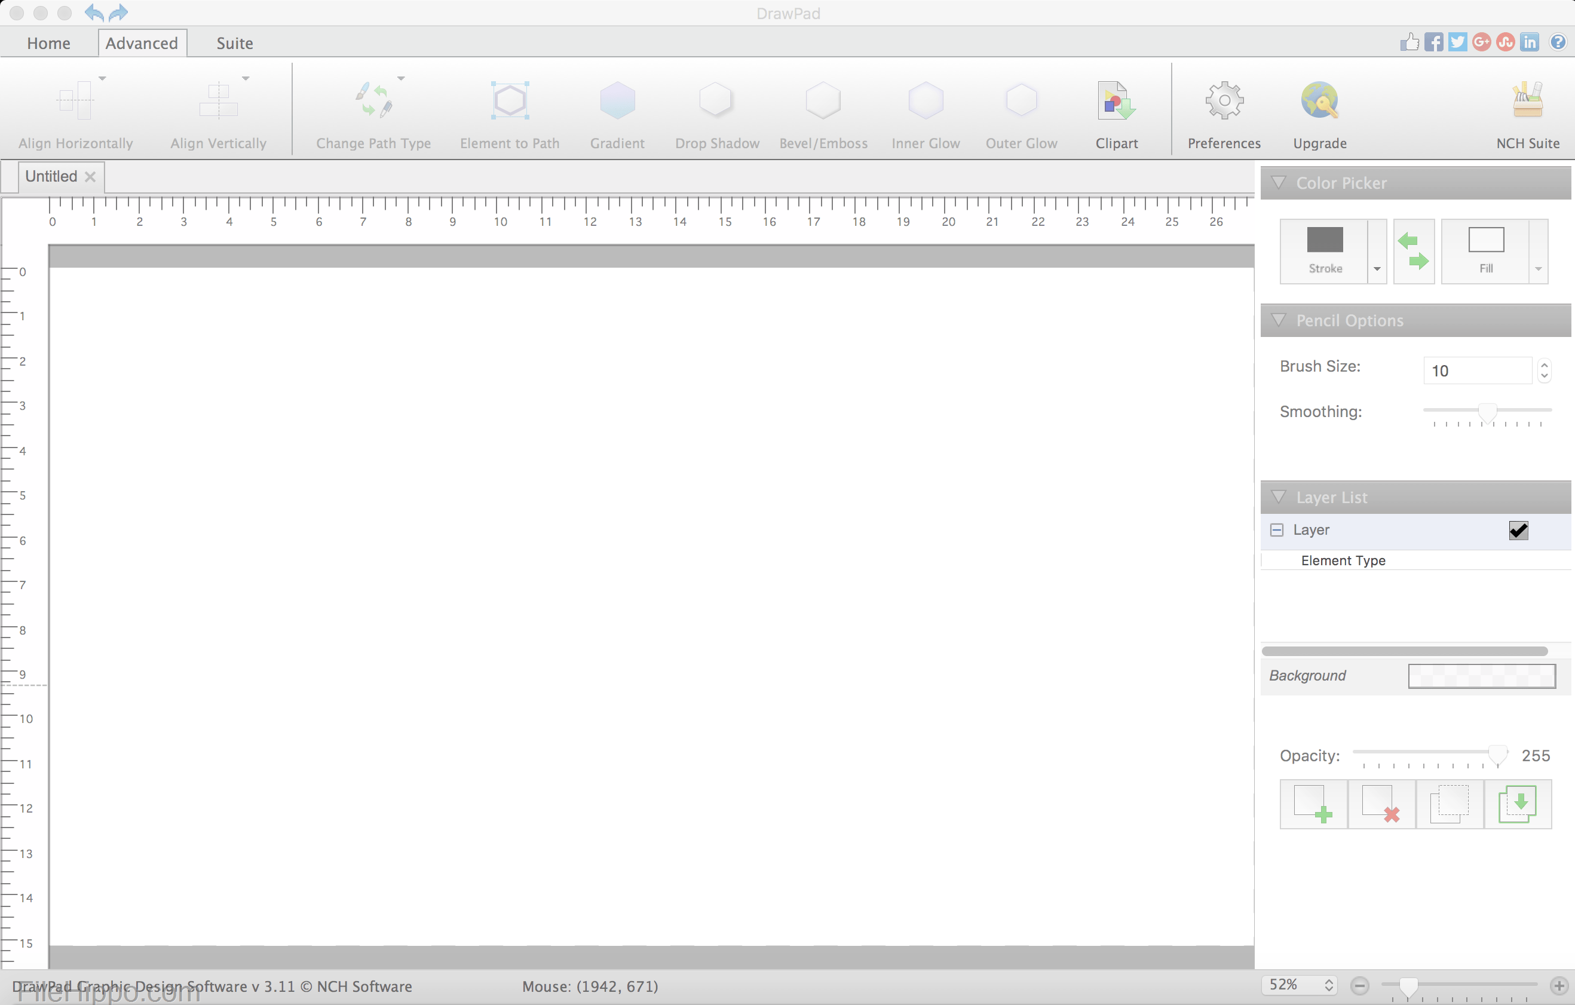Delete the selected layer

[1381, 804]
